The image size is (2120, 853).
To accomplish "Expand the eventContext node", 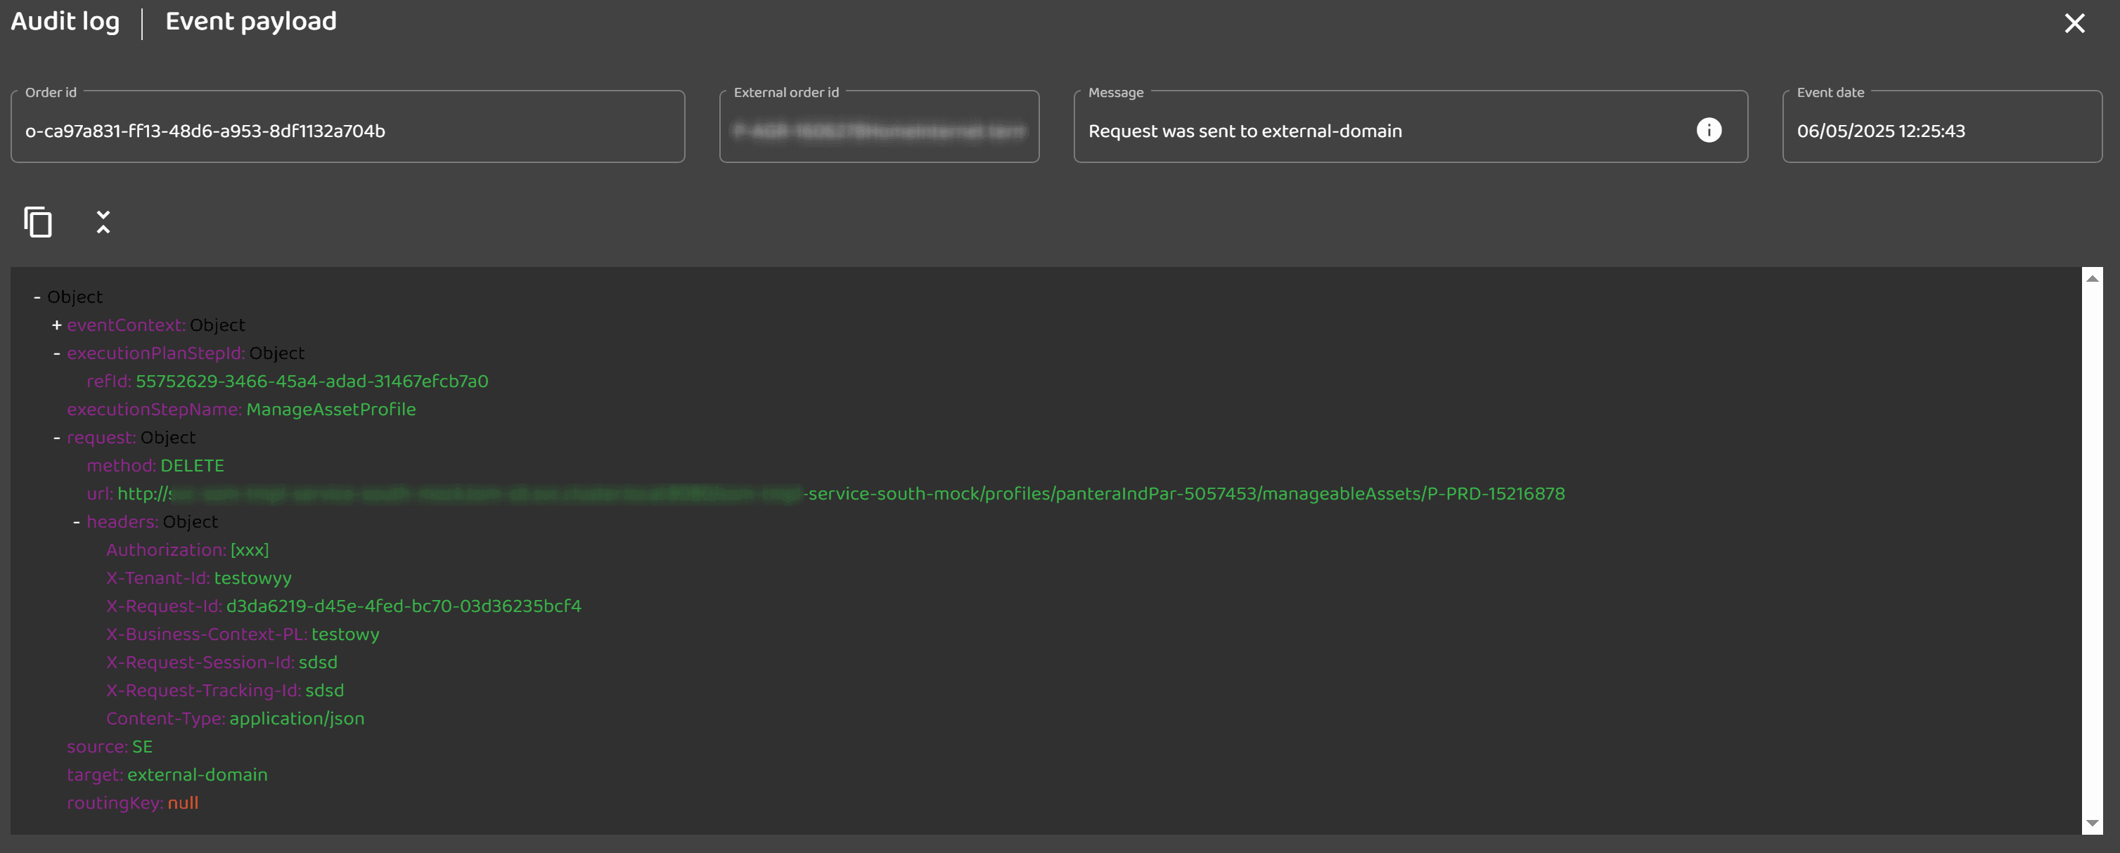I will point(57,325).
